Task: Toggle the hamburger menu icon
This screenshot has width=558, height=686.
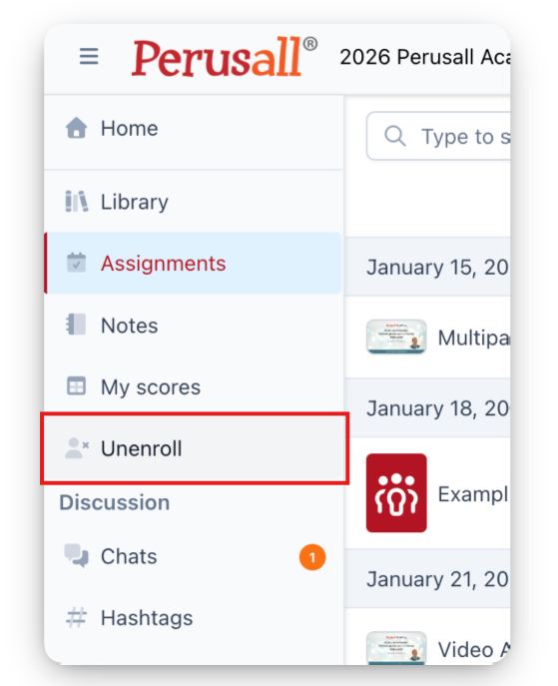Action: tap(89, 56)
